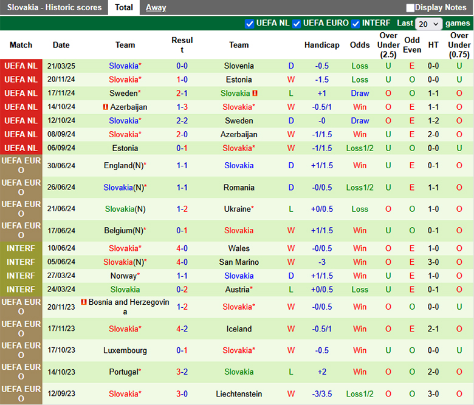Open Iceland team link

239,329
